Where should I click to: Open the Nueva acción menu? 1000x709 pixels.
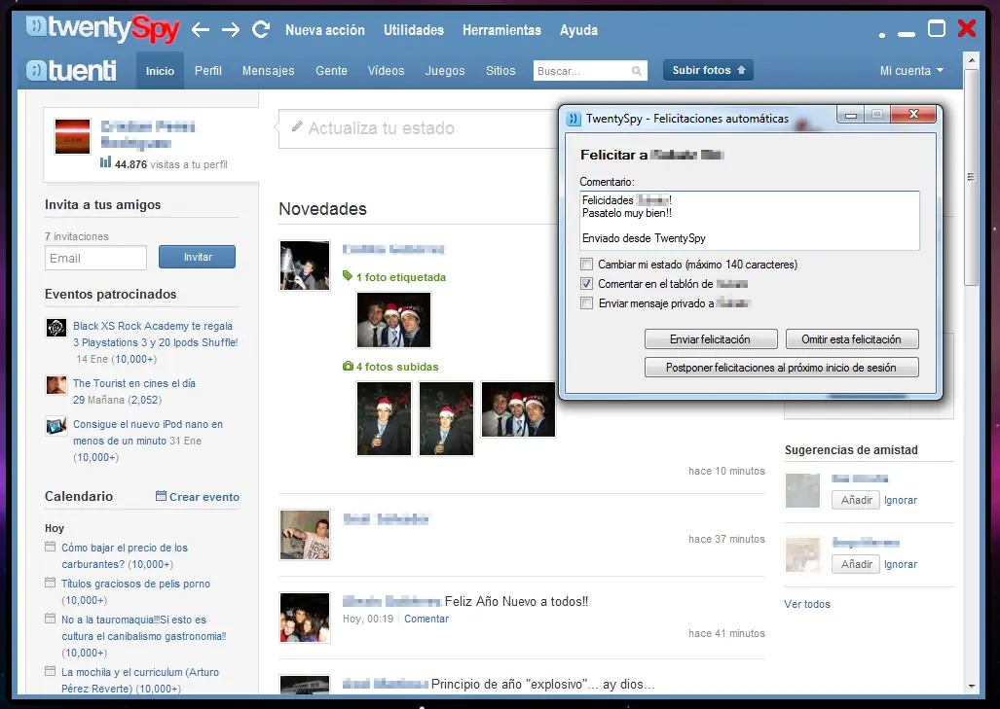324,30
